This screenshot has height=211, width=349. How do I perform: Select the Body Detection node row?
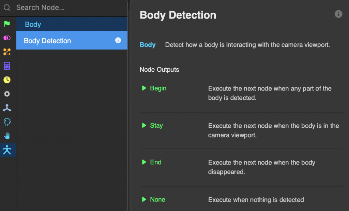72,40
